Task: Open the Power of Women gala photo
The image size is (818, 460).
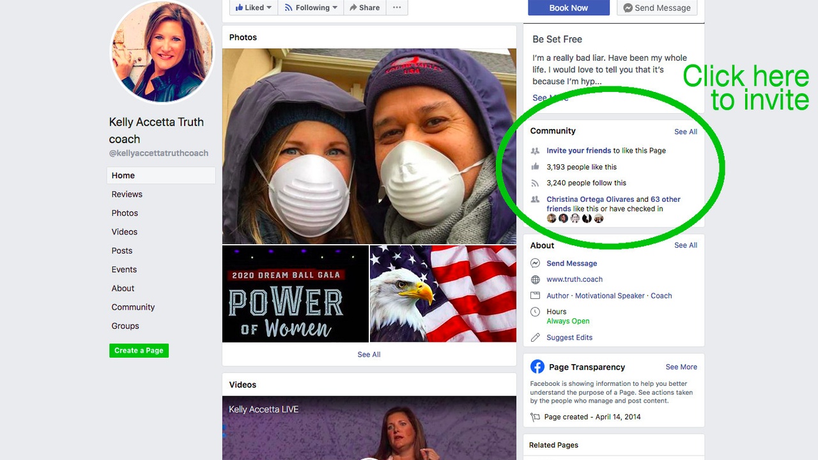Action: [295, 294]
